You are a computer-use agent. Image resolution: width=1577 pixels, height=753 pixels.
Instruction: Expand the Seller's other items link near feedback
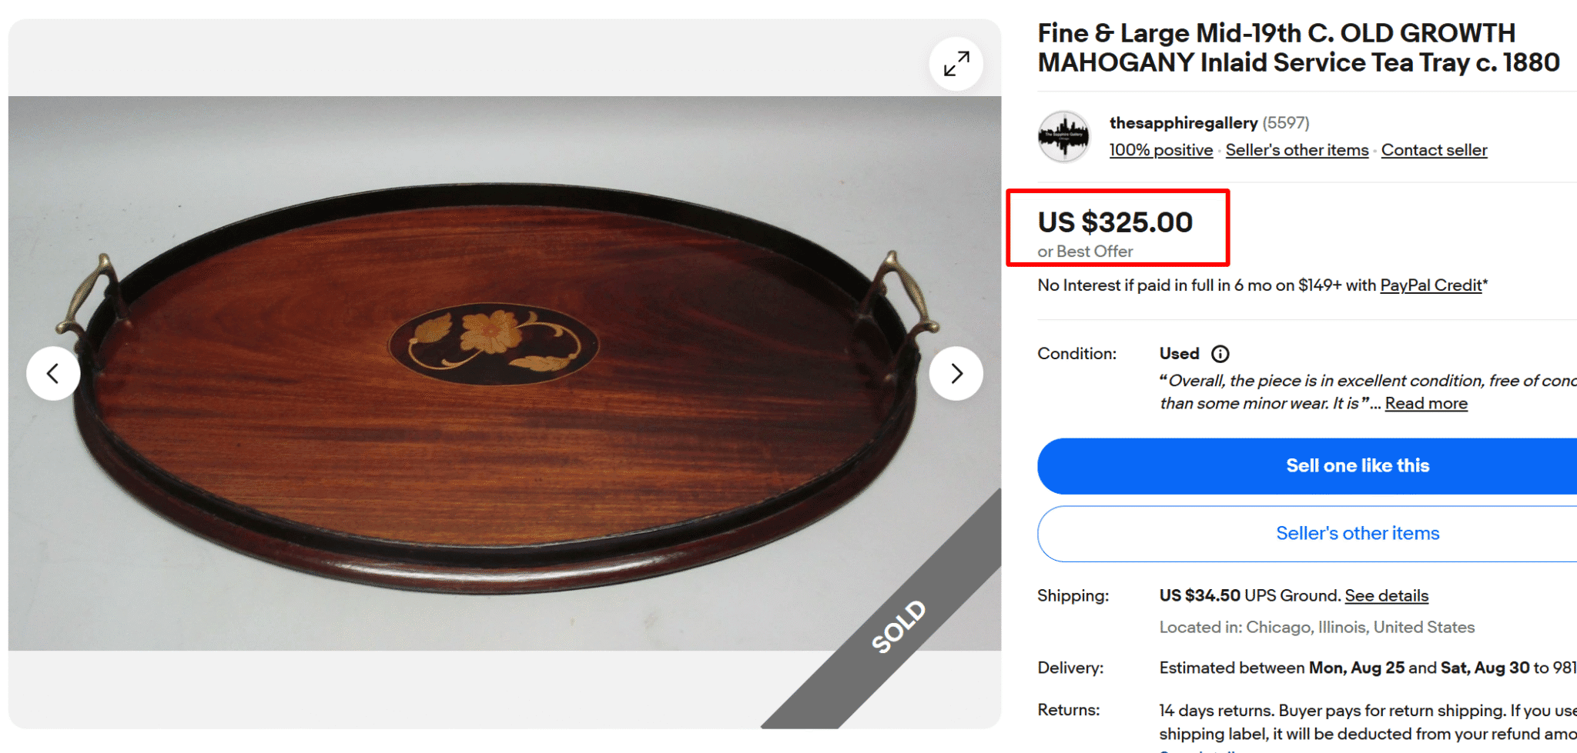[x=1297, y=150]
